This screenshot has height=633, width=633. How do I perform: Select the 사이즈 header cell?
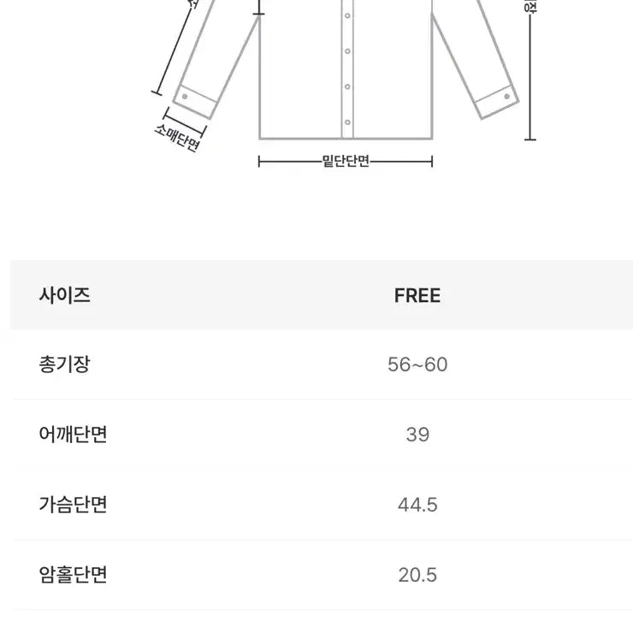coord(65,296)
